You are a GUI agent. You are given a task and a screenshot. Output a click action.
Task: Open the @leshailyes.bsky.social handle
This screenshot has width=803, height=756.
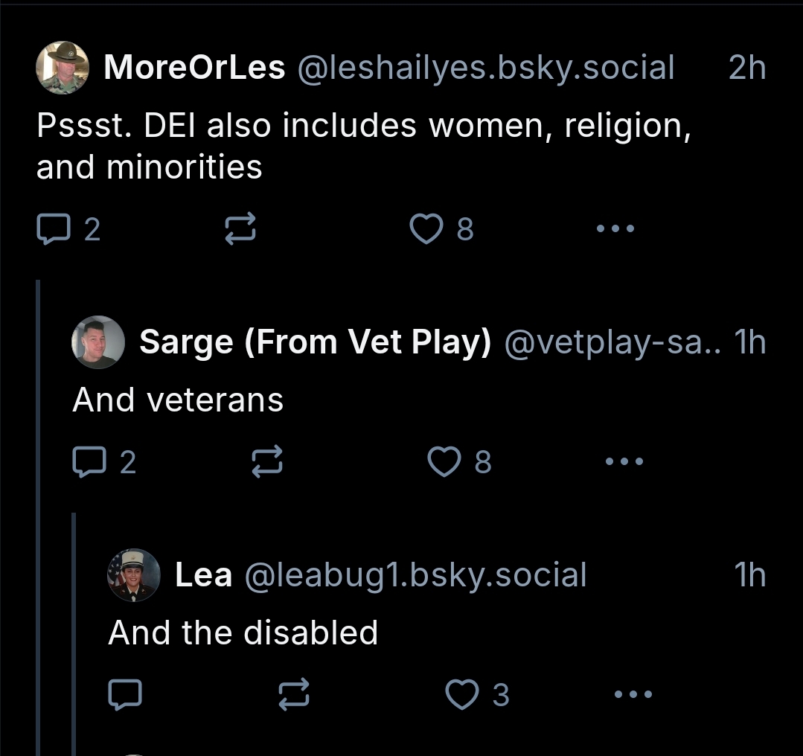pyautogui.click(x=486, y=68)
